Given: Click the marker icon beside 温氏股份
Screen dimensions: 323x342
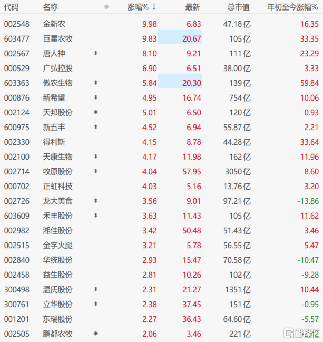Looking at the screenshot, I should pyautogui.click(x=95, y=289).
